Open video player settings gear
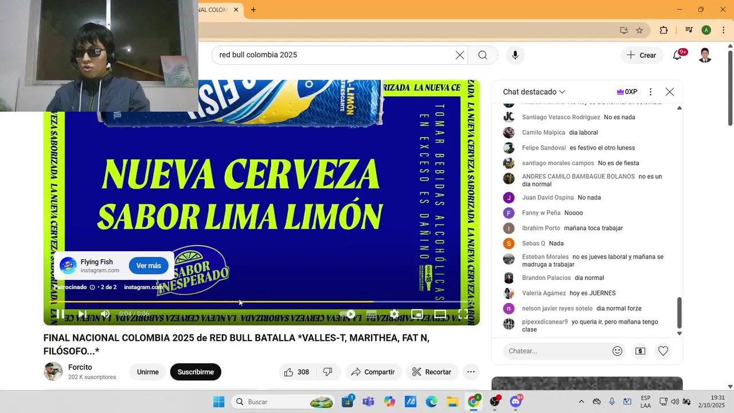 [x=394, y=314]
